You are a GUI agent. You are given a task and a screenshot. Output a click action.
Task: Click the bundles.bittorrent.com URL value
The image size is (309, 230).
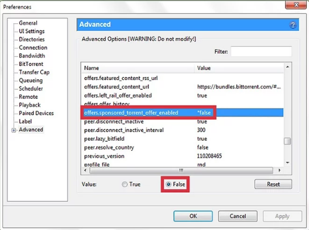239,87
